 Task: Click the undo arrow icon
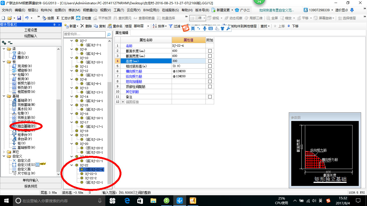(27, 18)
